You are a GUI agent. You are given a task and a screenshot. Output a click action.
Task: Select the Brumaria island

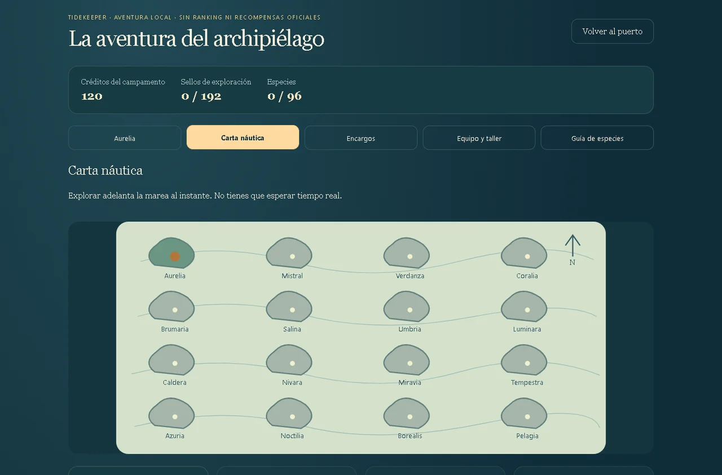coord(171,307)
